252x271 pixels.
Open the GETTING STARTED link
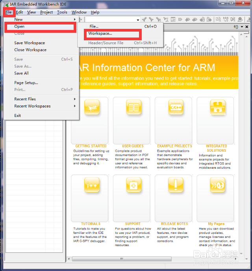point(91,146)
